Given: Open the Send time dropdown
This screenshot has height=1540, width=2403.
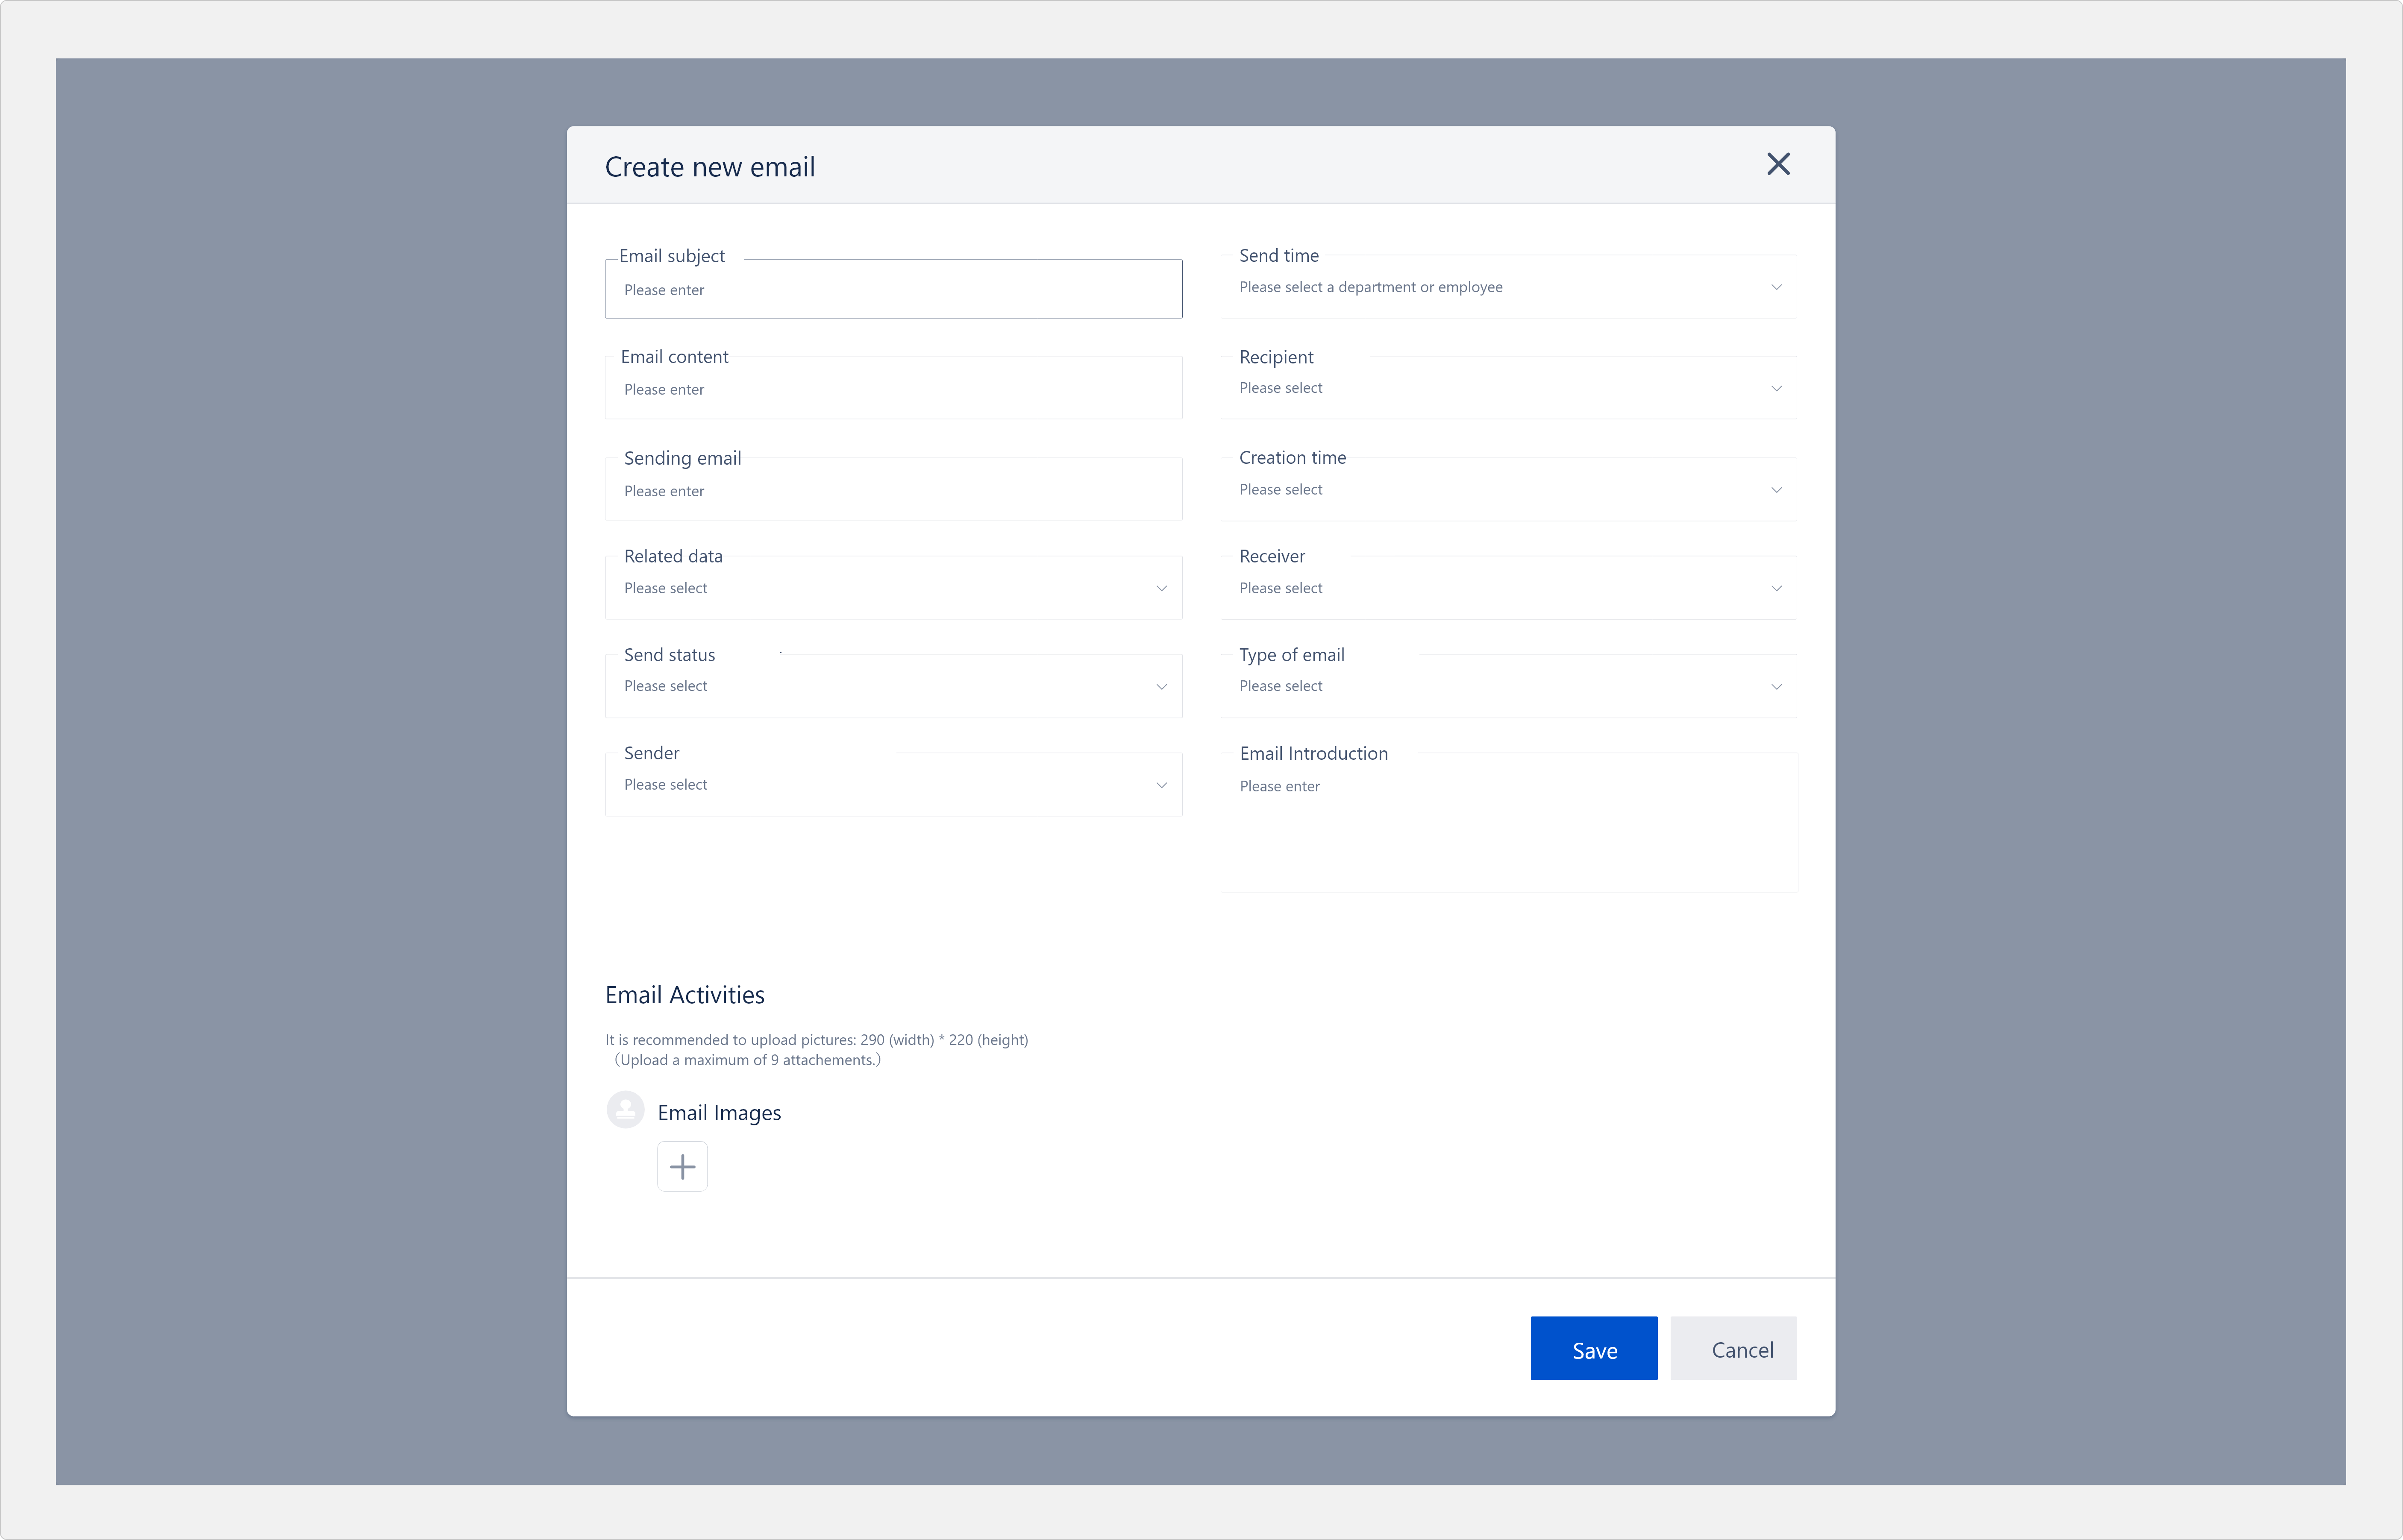Looking at the screenshot, I should 1509,287.
